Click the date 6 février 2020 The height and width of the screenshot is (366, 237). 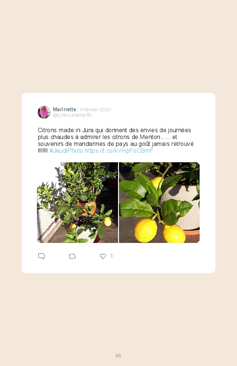[x=96, y=109]
